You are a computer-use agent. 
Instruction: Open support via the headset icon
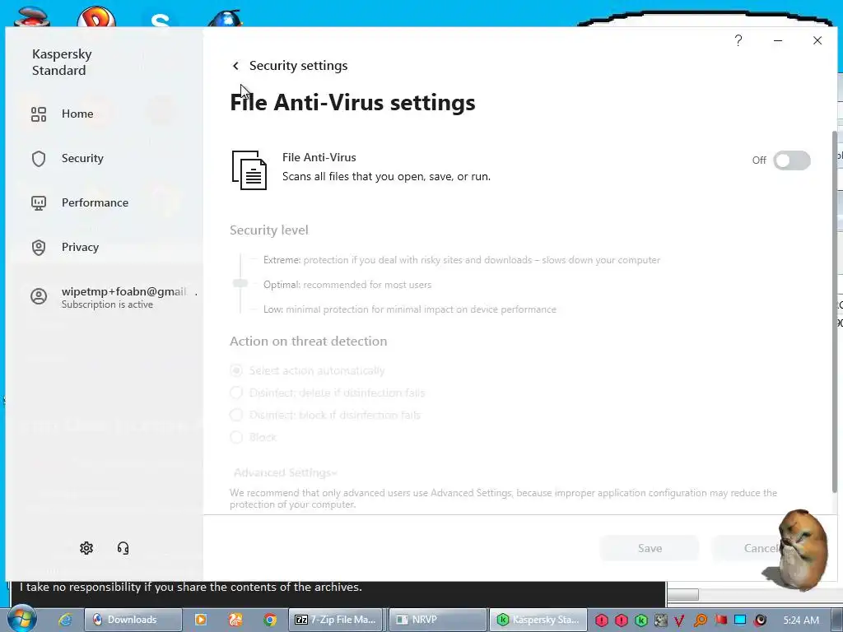point(123,547)
